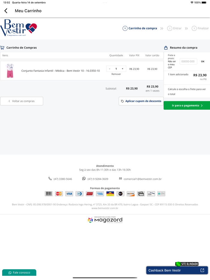Open the Bem Vestir logo homepage

click(19, 28)
